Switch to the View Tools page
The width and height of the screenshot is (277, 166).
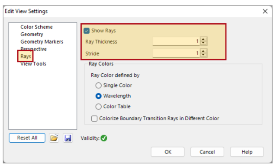pyautogui.click(x=33, y=64)
